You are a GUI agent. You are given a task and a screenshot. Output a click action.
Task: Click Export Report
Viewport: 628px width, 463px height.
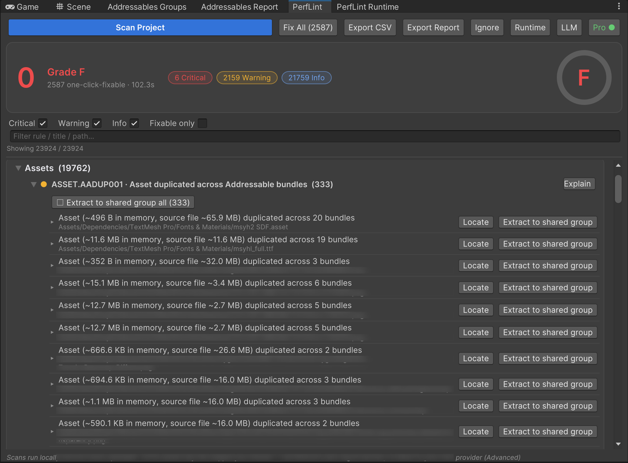coord(433,27)
